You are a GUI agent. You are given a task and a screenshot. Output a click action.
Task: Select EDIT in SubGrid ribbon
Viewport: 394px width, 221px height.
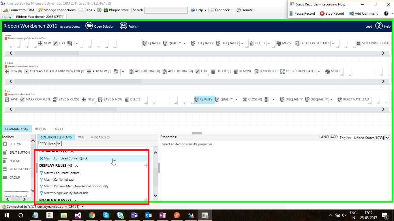point(201,71)
